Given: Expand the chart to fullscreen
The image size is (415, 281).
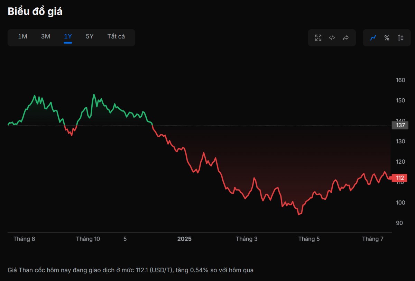Looking at the screenshot, I should (x=318, y=38).
